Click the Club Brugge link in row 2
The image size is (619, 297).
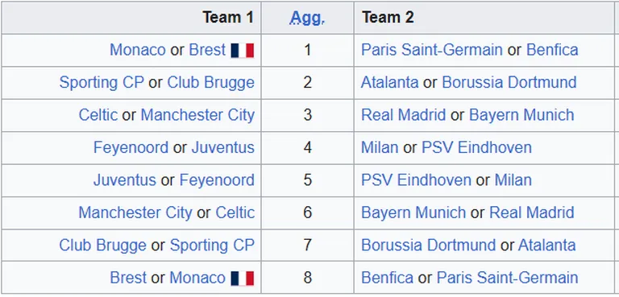click(211, 82)
